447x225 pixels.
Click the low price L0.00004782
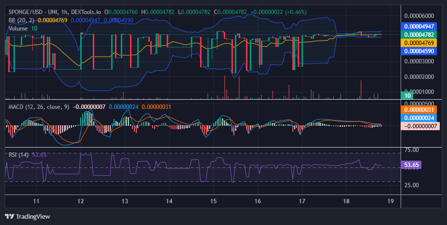pos(194,12)
